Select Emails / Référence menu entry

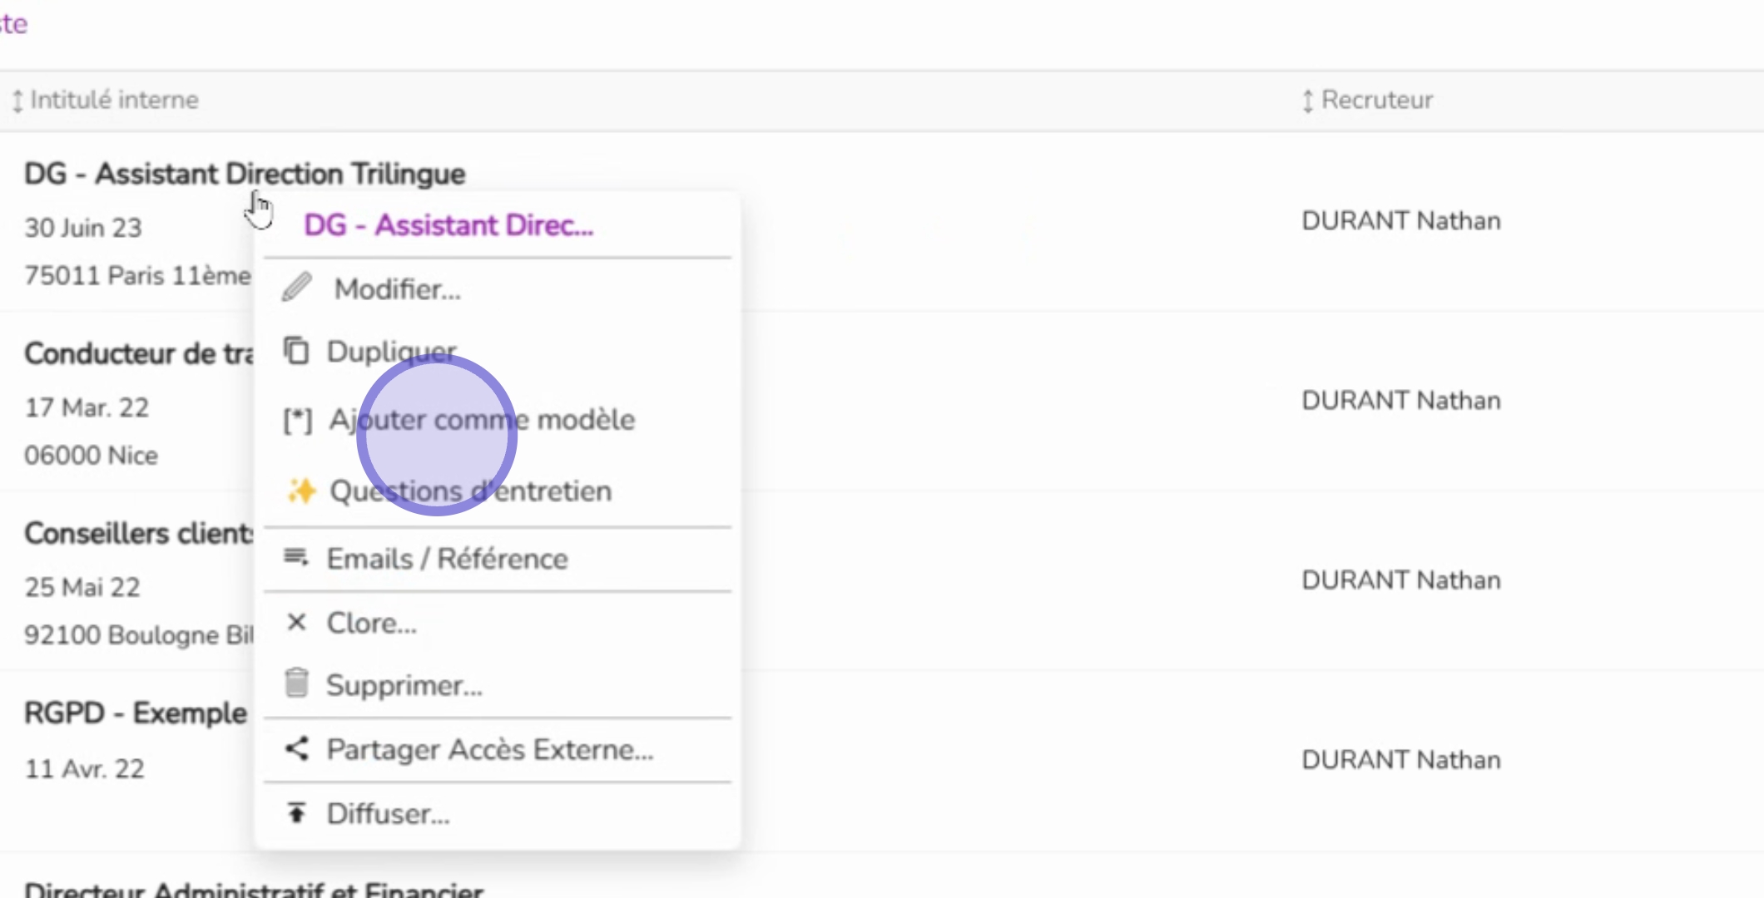coord(447,559)
